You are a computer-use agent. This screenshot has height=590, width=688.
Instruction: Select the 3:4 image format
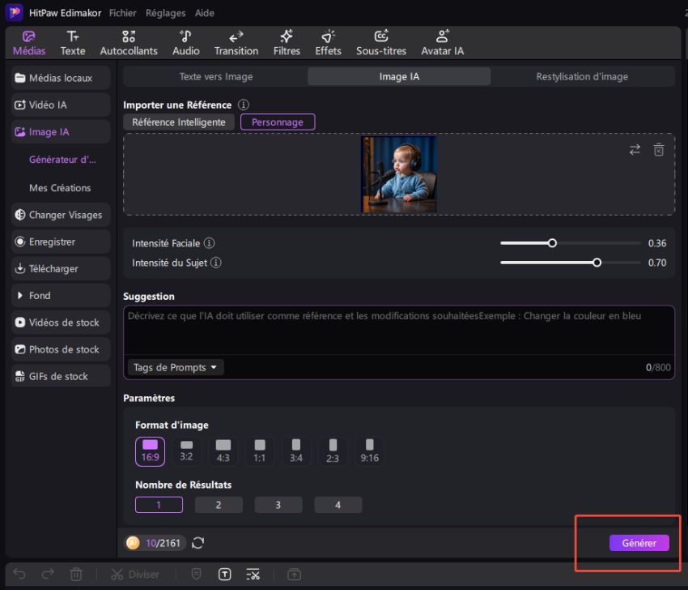(x=296, y=451)
